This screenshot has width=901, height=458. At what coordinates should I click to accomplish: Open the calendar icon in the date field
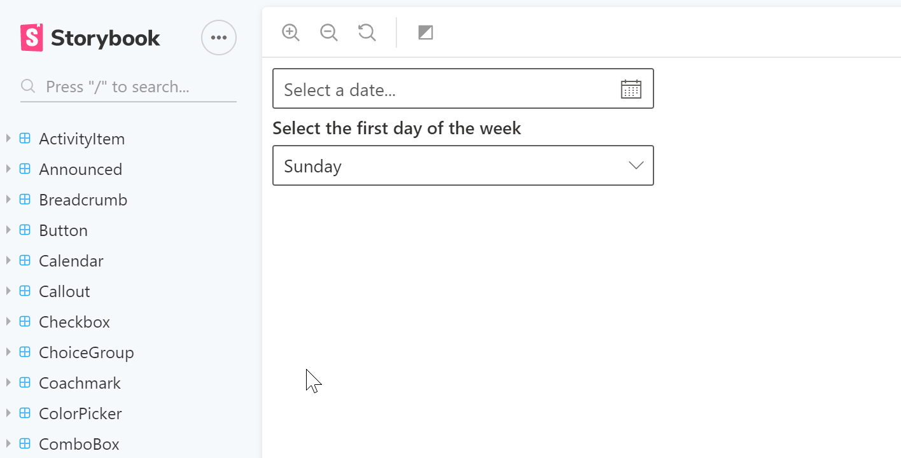(x=631, y=88)
